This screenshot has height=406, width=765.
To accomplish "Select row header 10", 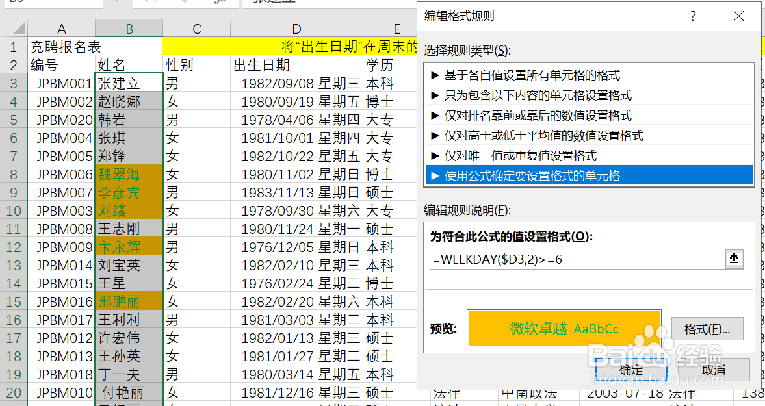I will (14, 210).
